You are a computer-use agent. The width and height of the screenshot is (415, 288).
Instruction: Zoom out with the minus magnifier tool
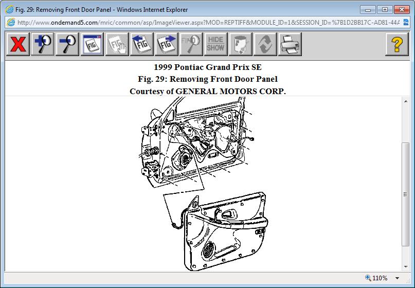68,44
